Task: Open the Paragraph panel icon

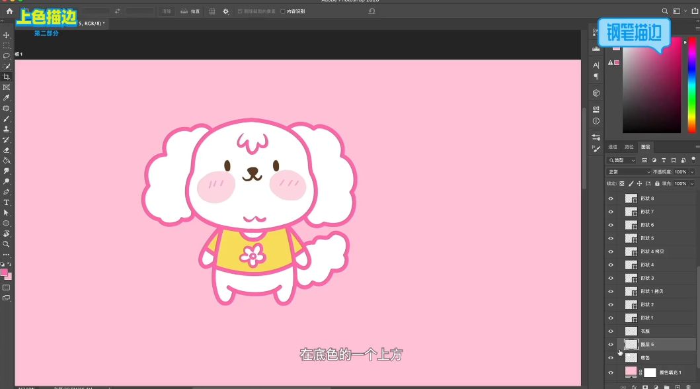Action: pyautogui.click(x=596, y=76)
